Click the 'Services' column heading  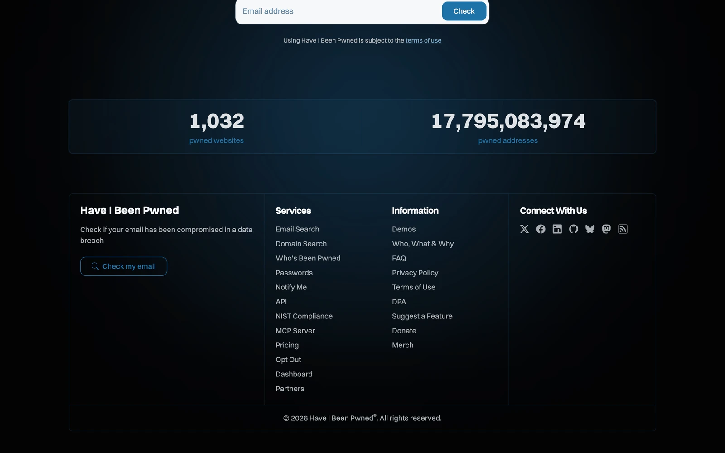point(293,211)
